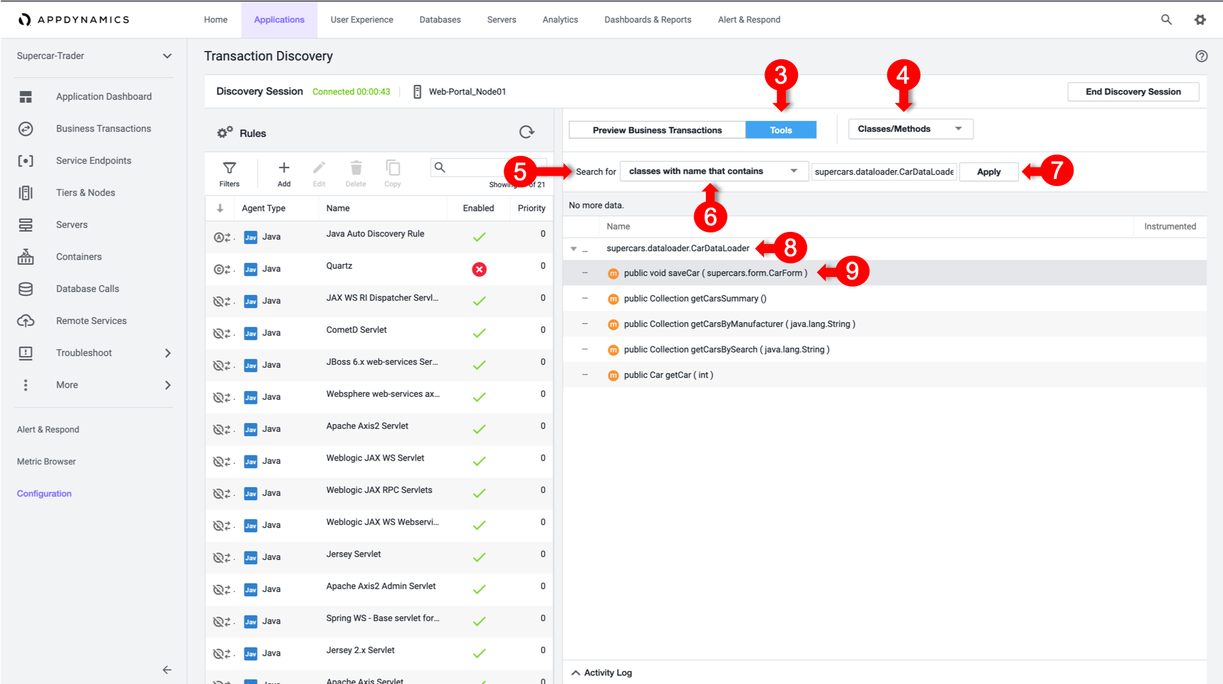Expand the Troubleshoot submenu arrow
The image size is (1223, 684).
pos(168,353)
